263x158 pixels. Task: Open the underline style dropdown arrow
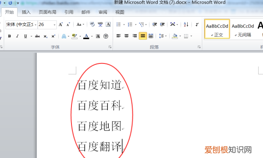pos(31,36)
